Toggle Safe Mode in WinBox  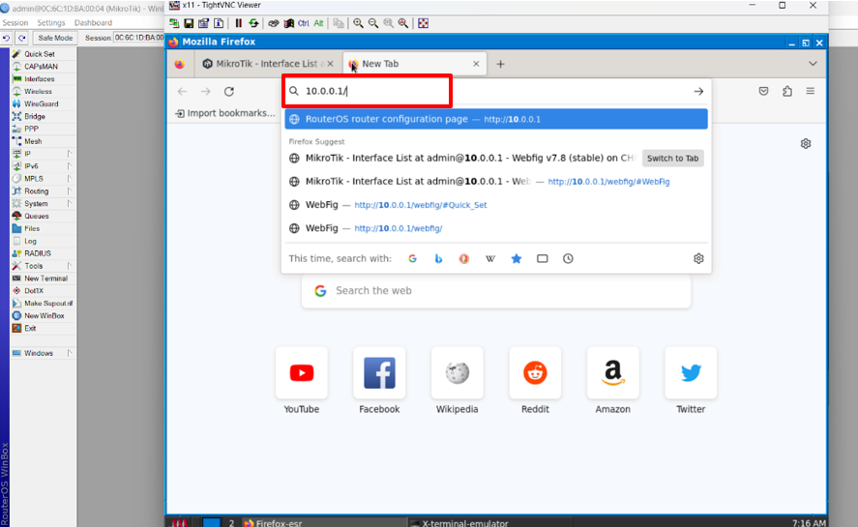tap(55, 38)
